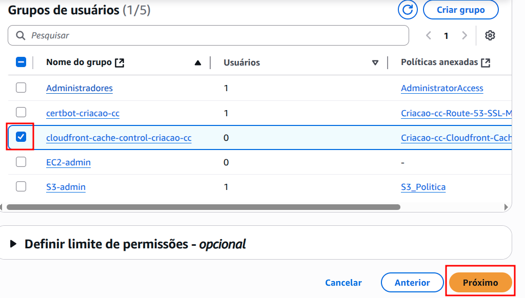The image size is (525, 298).
Task: Open table preferences gear icon
Action: tap(490, 35)
